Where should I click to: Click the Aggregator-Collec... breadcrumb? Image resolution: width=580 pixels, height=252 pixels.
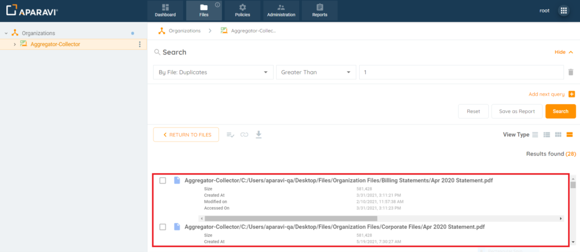(x=254, y=31)
